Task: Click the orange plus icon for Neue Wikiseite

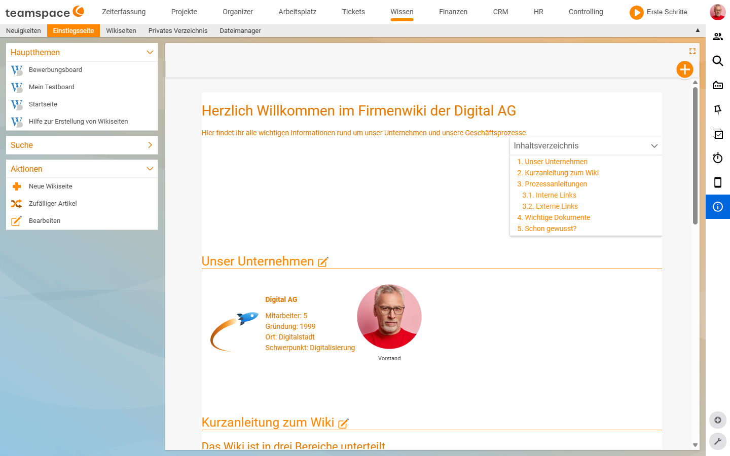Action: pyautogui.click(x=17, y=186)
